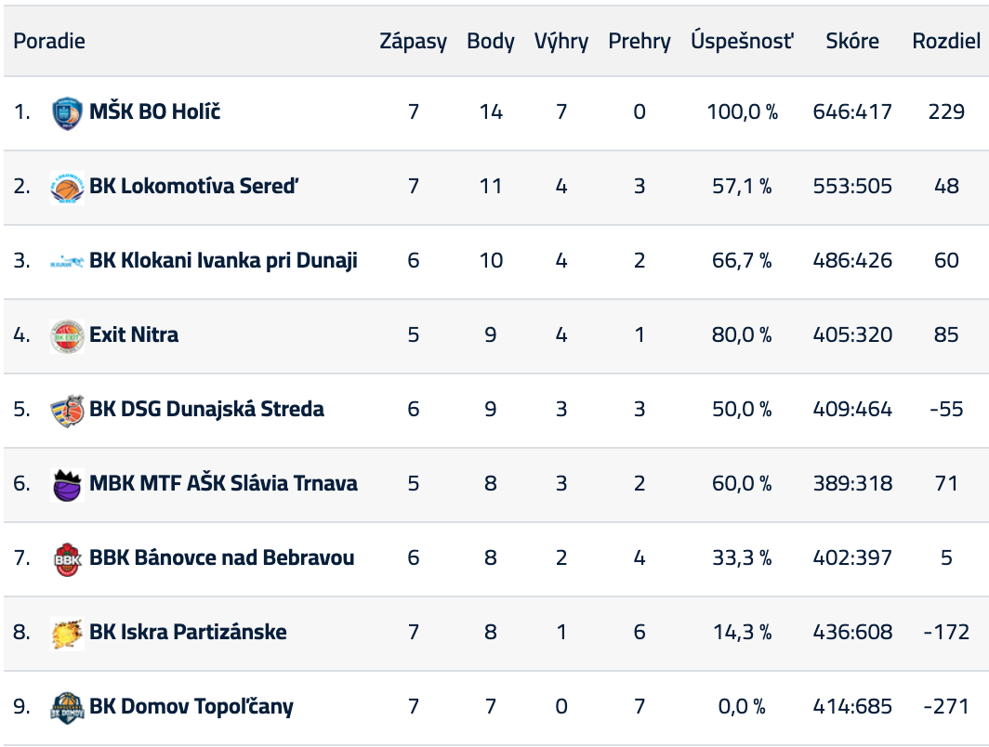
Task: Click the Úspešnosť column header
Action: coord(742,41)
